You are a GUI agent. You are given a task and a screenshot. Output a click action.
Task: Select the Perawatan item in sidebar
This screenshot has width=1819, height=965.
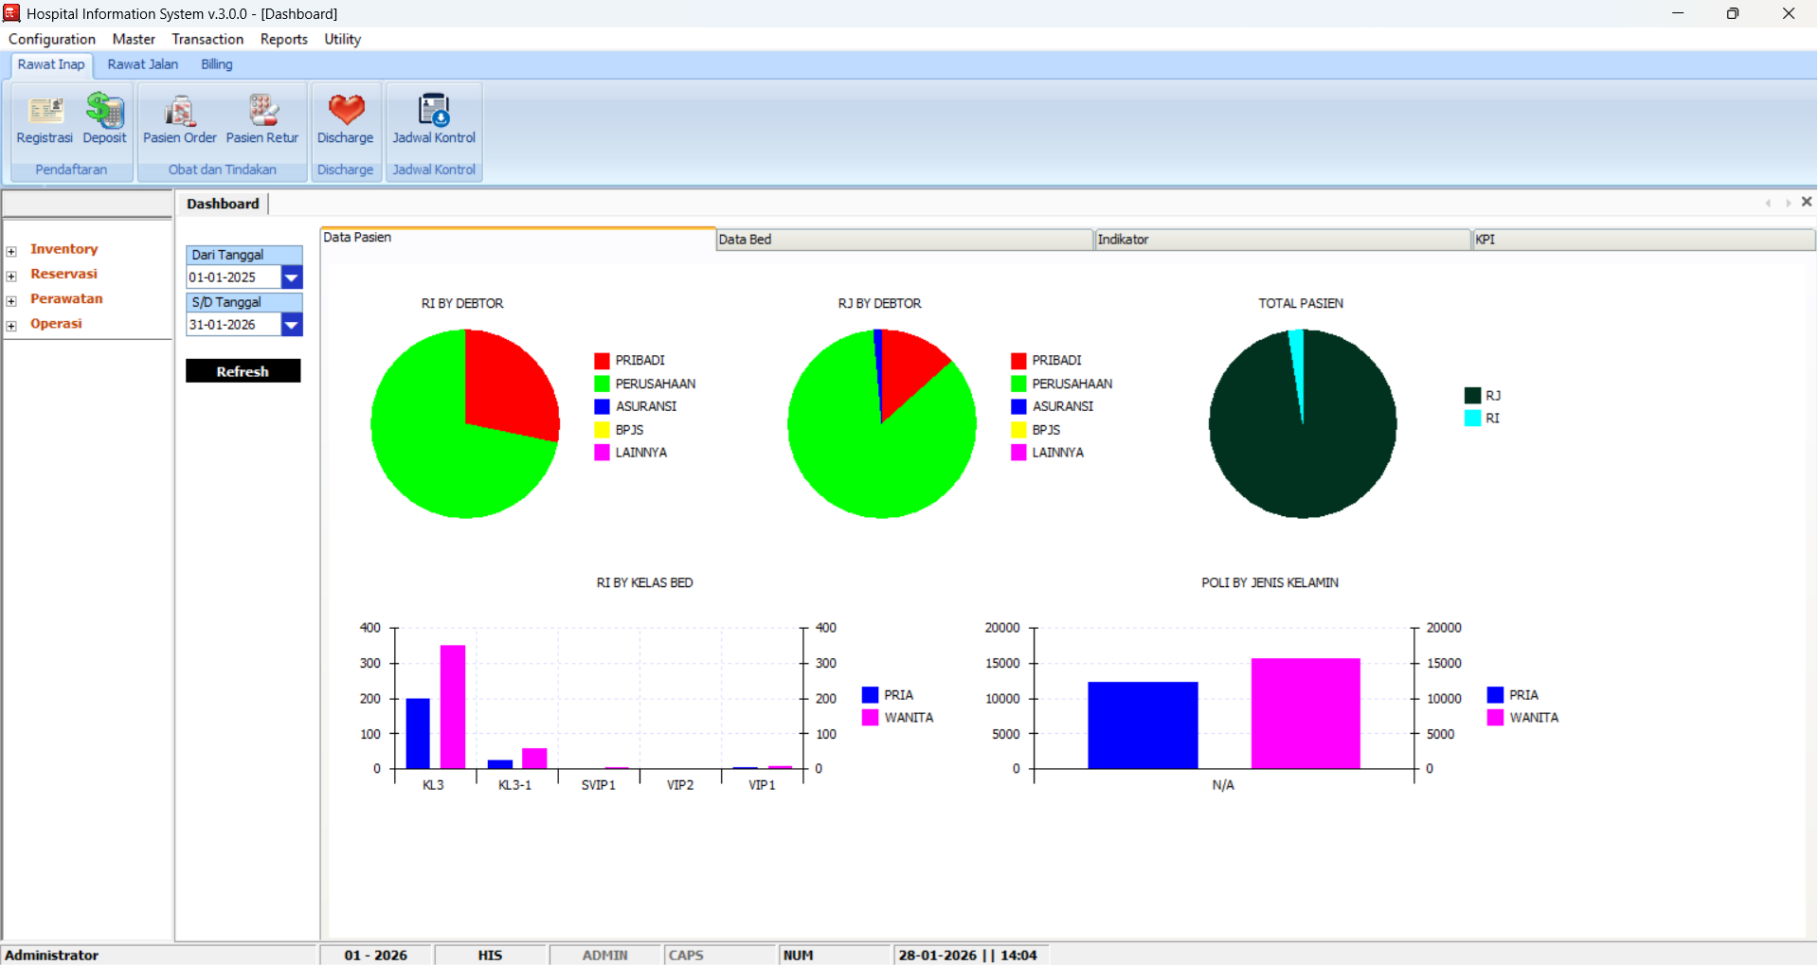pos(66,298)
